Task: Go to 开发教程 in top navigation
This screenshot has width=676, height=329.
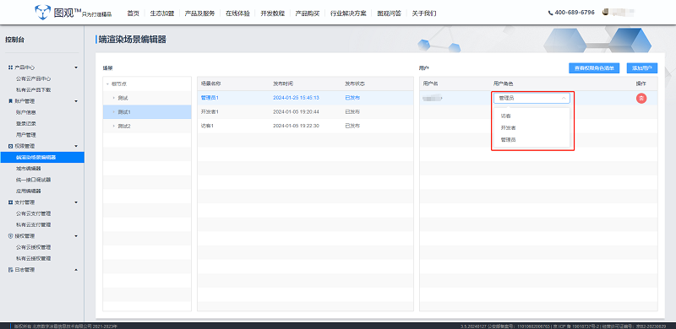Action: click(x=272, y=13)
